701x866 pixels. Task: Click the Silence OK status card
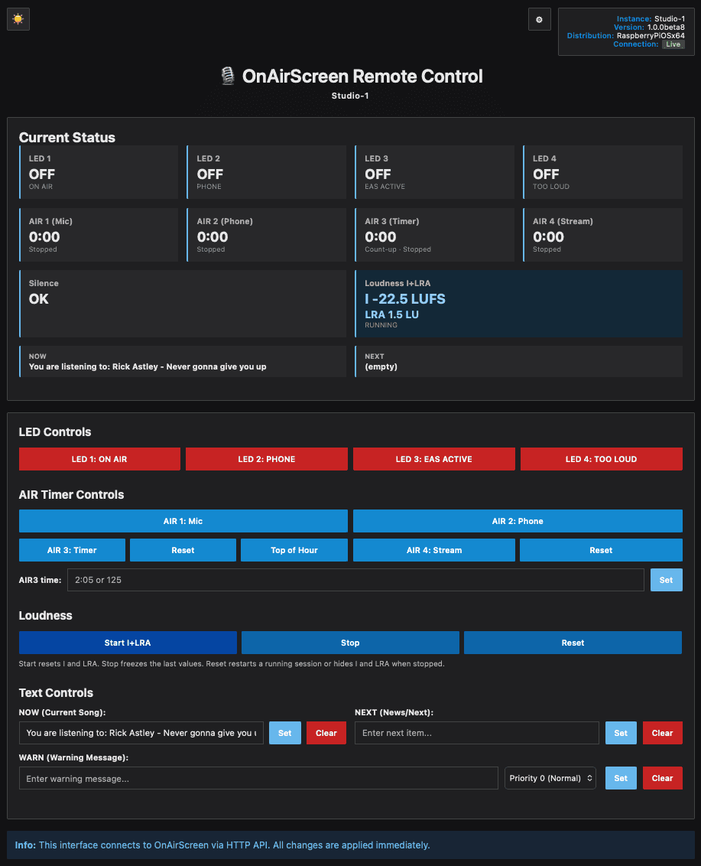tap(183, 304)
